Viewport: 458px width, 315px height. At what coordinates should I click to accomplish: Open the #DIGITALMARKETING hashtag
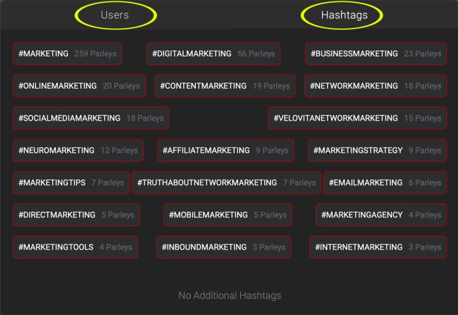pyautogui.click(x=214, y=54)
